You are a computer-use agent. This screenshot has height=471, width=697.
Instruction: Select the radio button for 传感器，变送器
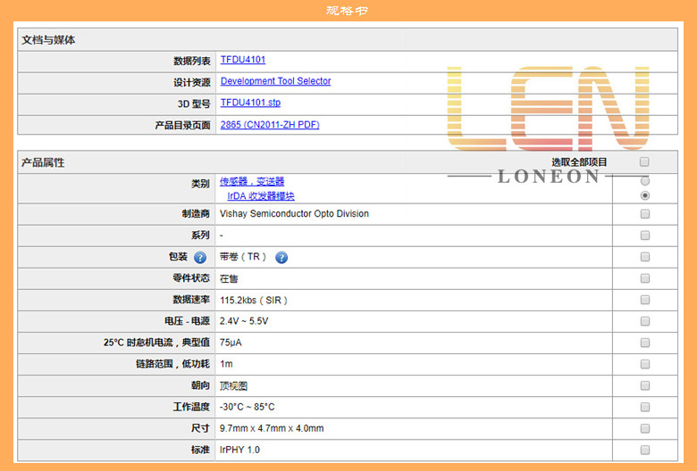(x=644, y=181)
